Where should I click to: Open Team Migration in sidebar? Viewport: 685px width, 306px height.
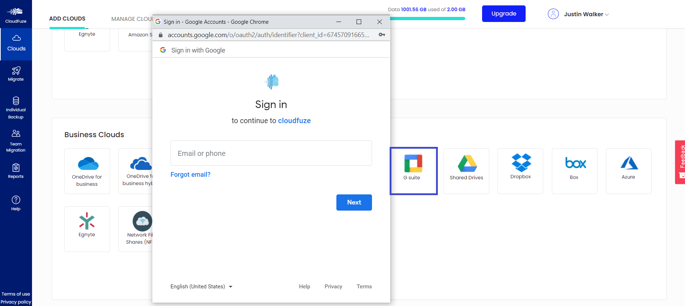[x=16, y=141]
